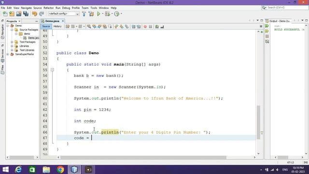Screen dimensions: 309x174
Task: Open the Navigator side panel
Action: (2, 29)
